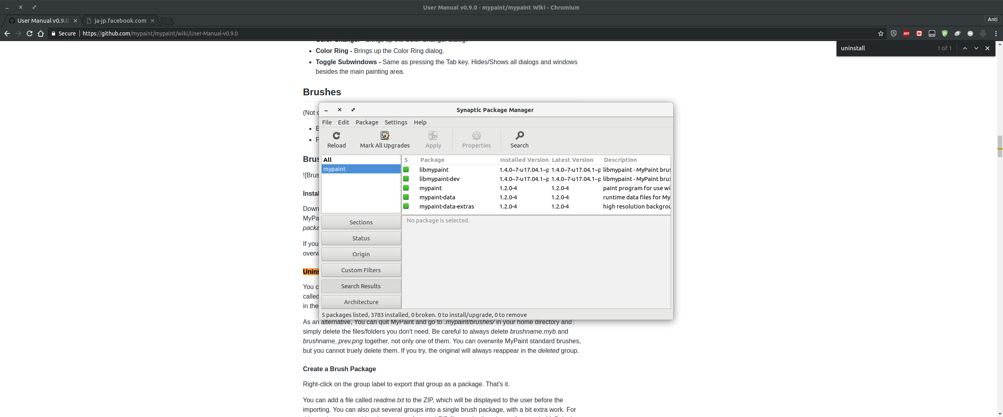Close the ja-jp.facebook.com tab
The height and width of the screenshot is (417, 1003).
click(x=152, y=21)
